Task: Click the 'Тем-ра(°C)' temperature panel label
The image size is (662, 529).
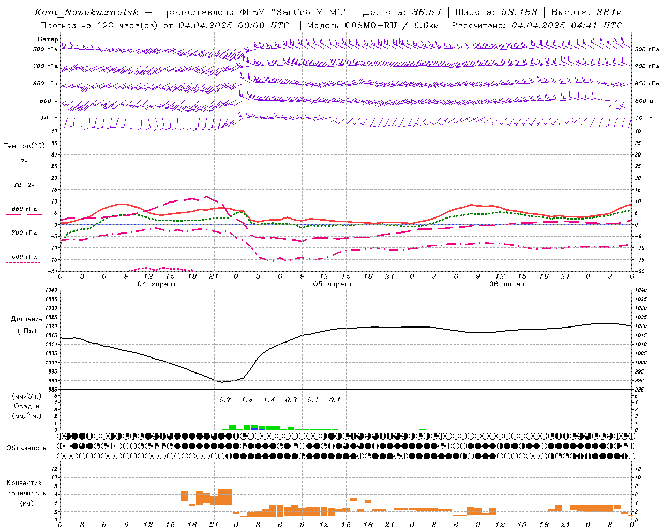Action: (x=24, y=146)
